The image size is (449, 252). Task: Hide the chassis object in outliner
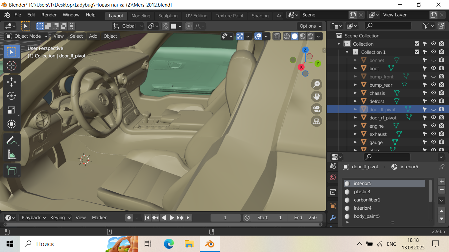[x=433, y=93]
